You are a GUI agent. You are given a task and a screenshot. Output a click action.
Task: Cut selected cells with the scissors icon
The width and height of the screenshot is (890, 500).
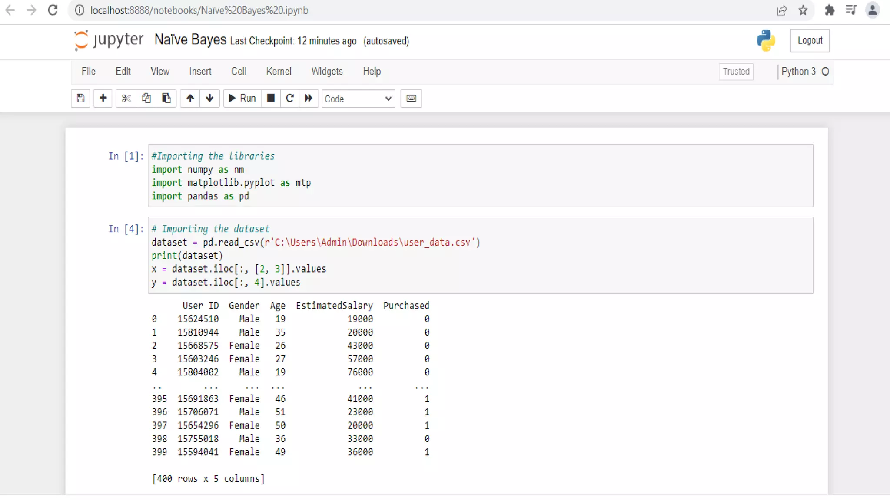click(x=126, y=98)
